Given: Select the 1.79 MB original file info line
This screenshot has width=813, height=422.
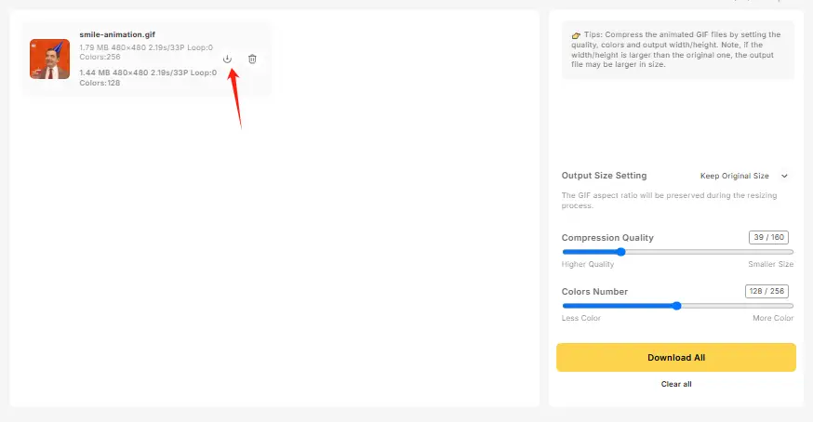Looking at the screenshot, I should [x=146, y=52].
